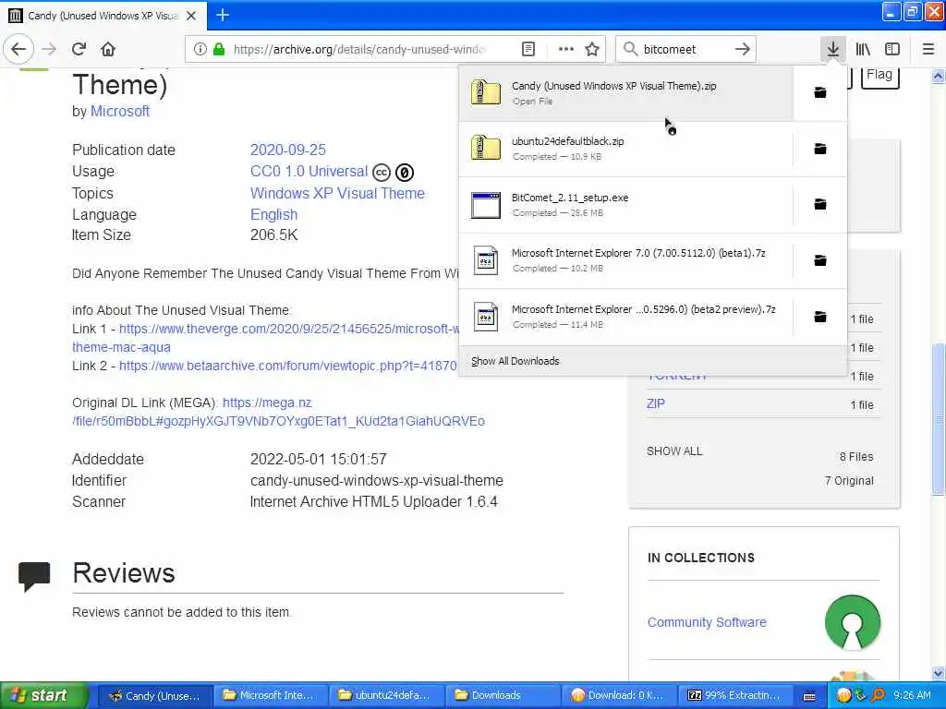Close the downloads panel via toolbar arrow
This screenshot has height=709, width=946.
point(832,49)
